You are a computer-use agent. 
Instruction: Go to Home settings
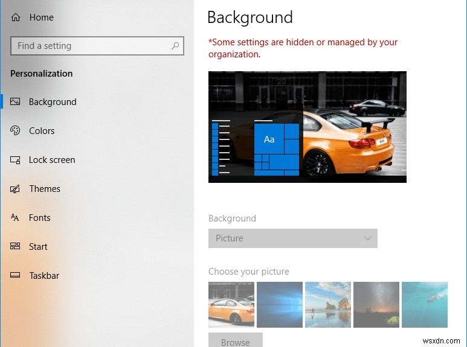[x=42, y=18]
